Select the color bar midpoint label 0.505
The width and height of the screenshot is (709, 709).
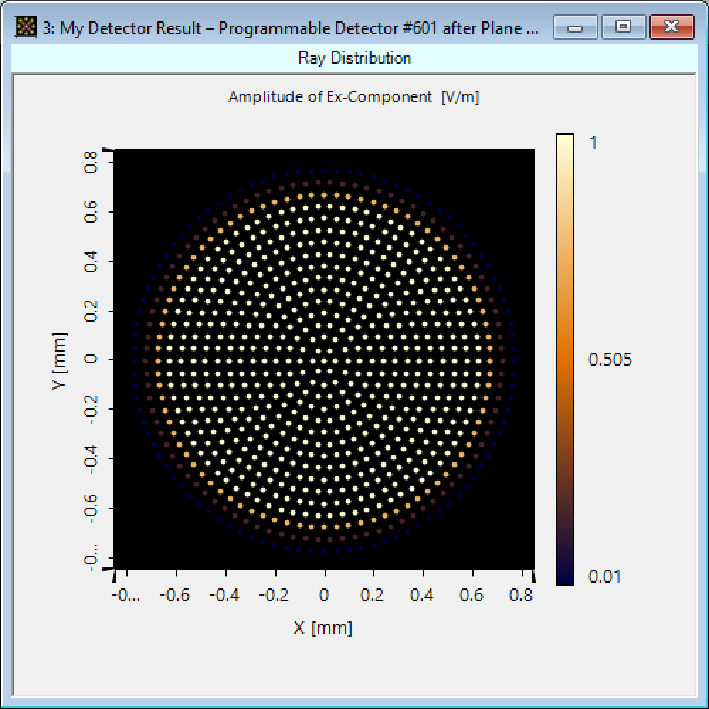(610, 360)
